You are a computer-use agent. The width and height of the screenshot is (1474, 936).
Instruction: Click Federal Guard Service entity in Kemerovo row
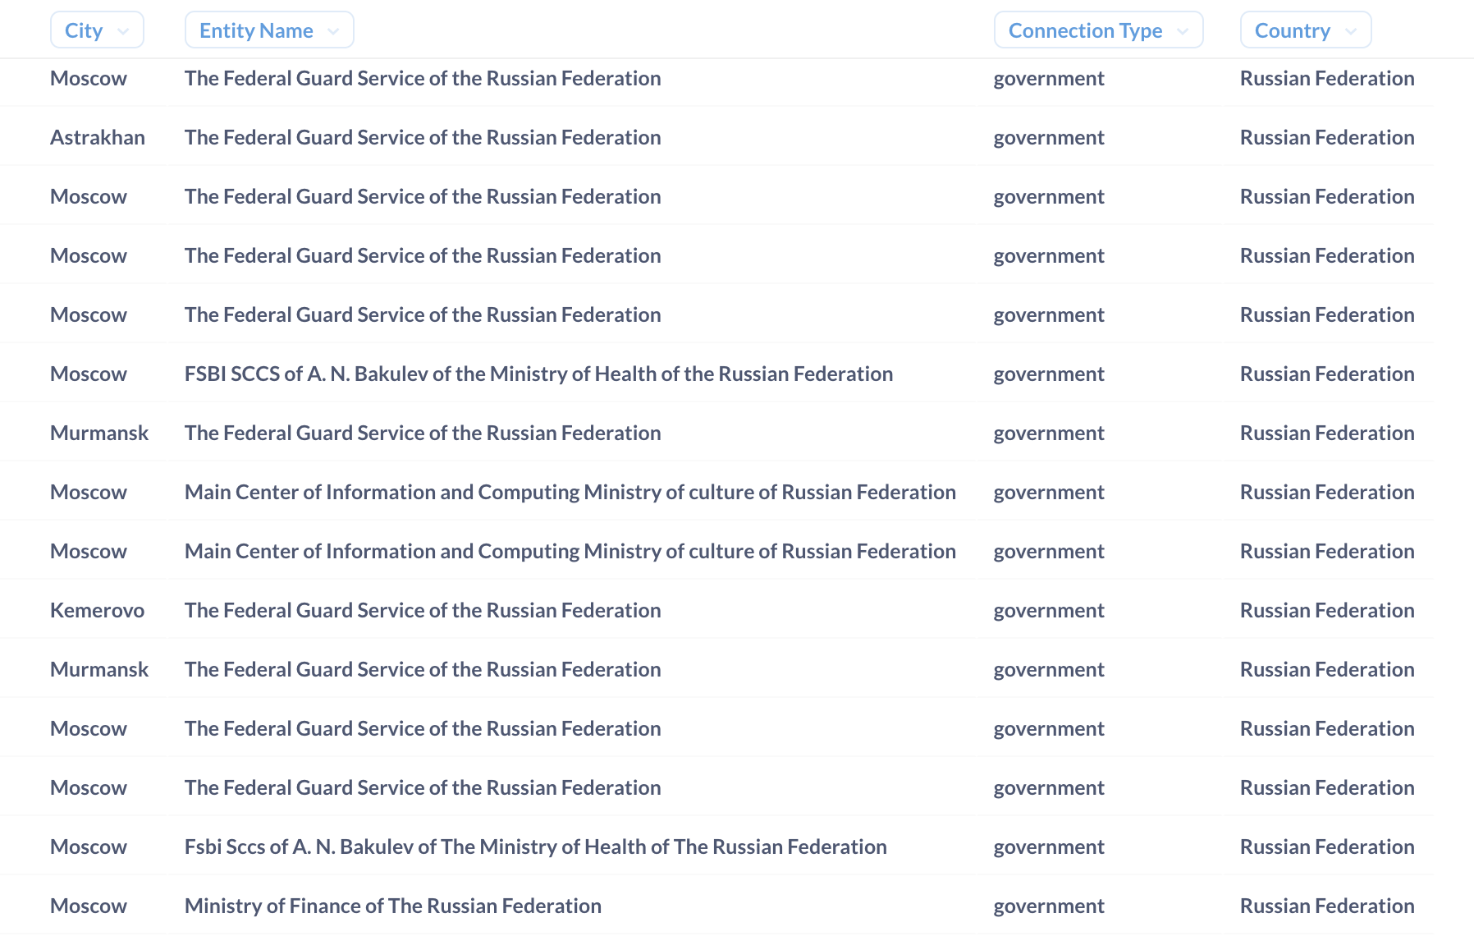(422, 610)
